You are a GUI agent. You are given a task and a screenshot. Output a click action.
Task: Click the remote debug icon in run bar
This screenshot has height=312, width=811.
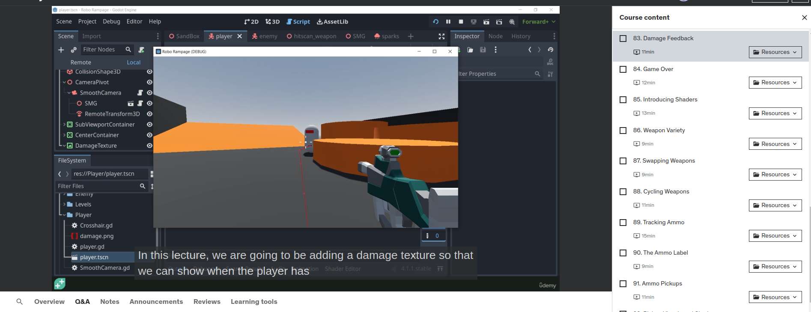pyautogui.click(x=474, y=21)
